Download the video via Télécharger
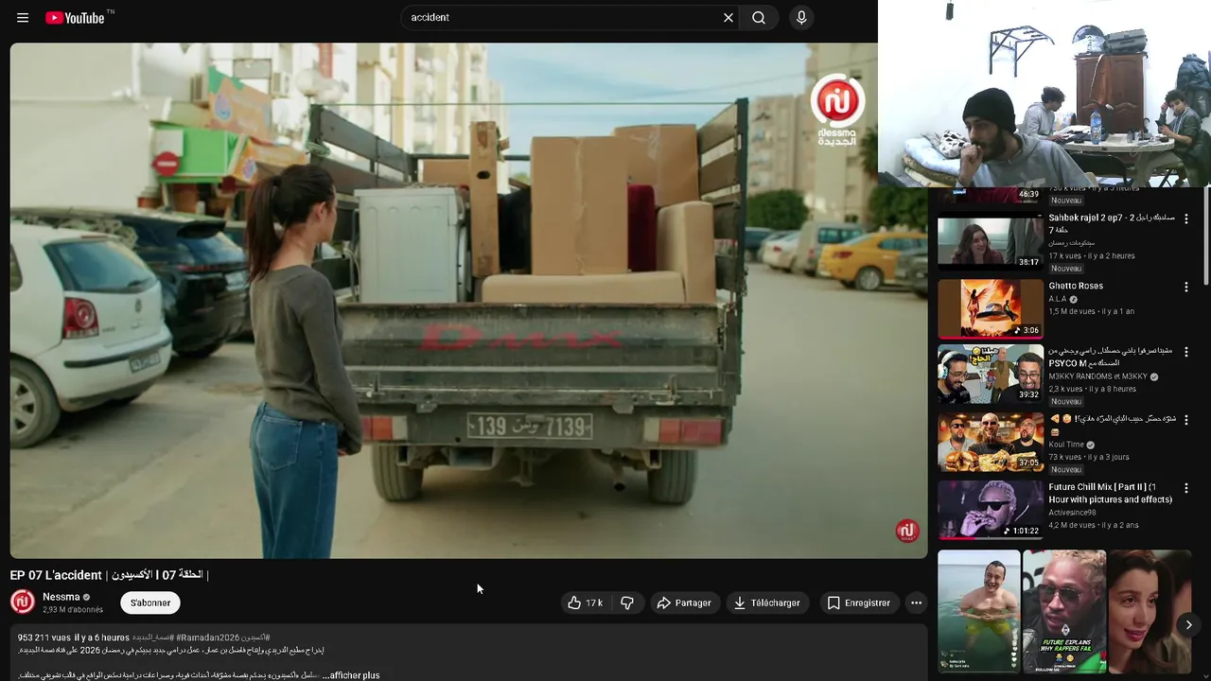1211x681 pixels. pyautogui.click(x=767, y=602)
